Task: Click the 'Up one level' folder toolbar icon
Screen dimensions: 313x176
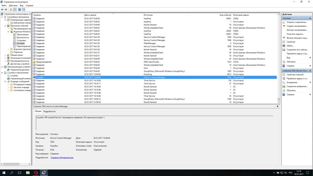Action: click(x=11, y=10)
